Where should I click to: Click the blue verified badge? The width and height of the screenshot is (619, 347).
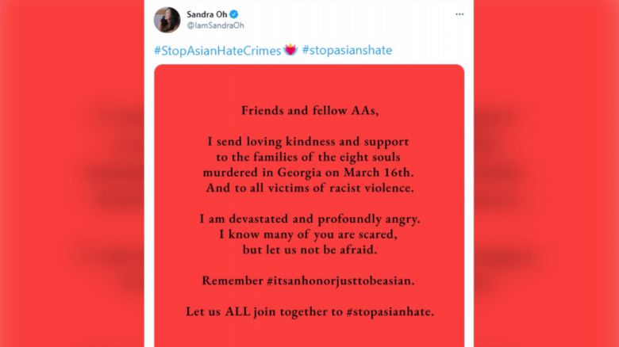coord(235,14)
